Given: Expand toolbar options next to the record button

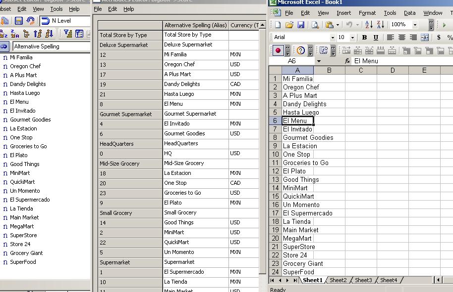Looking at the screenshot, I should [x=288, y=51].
